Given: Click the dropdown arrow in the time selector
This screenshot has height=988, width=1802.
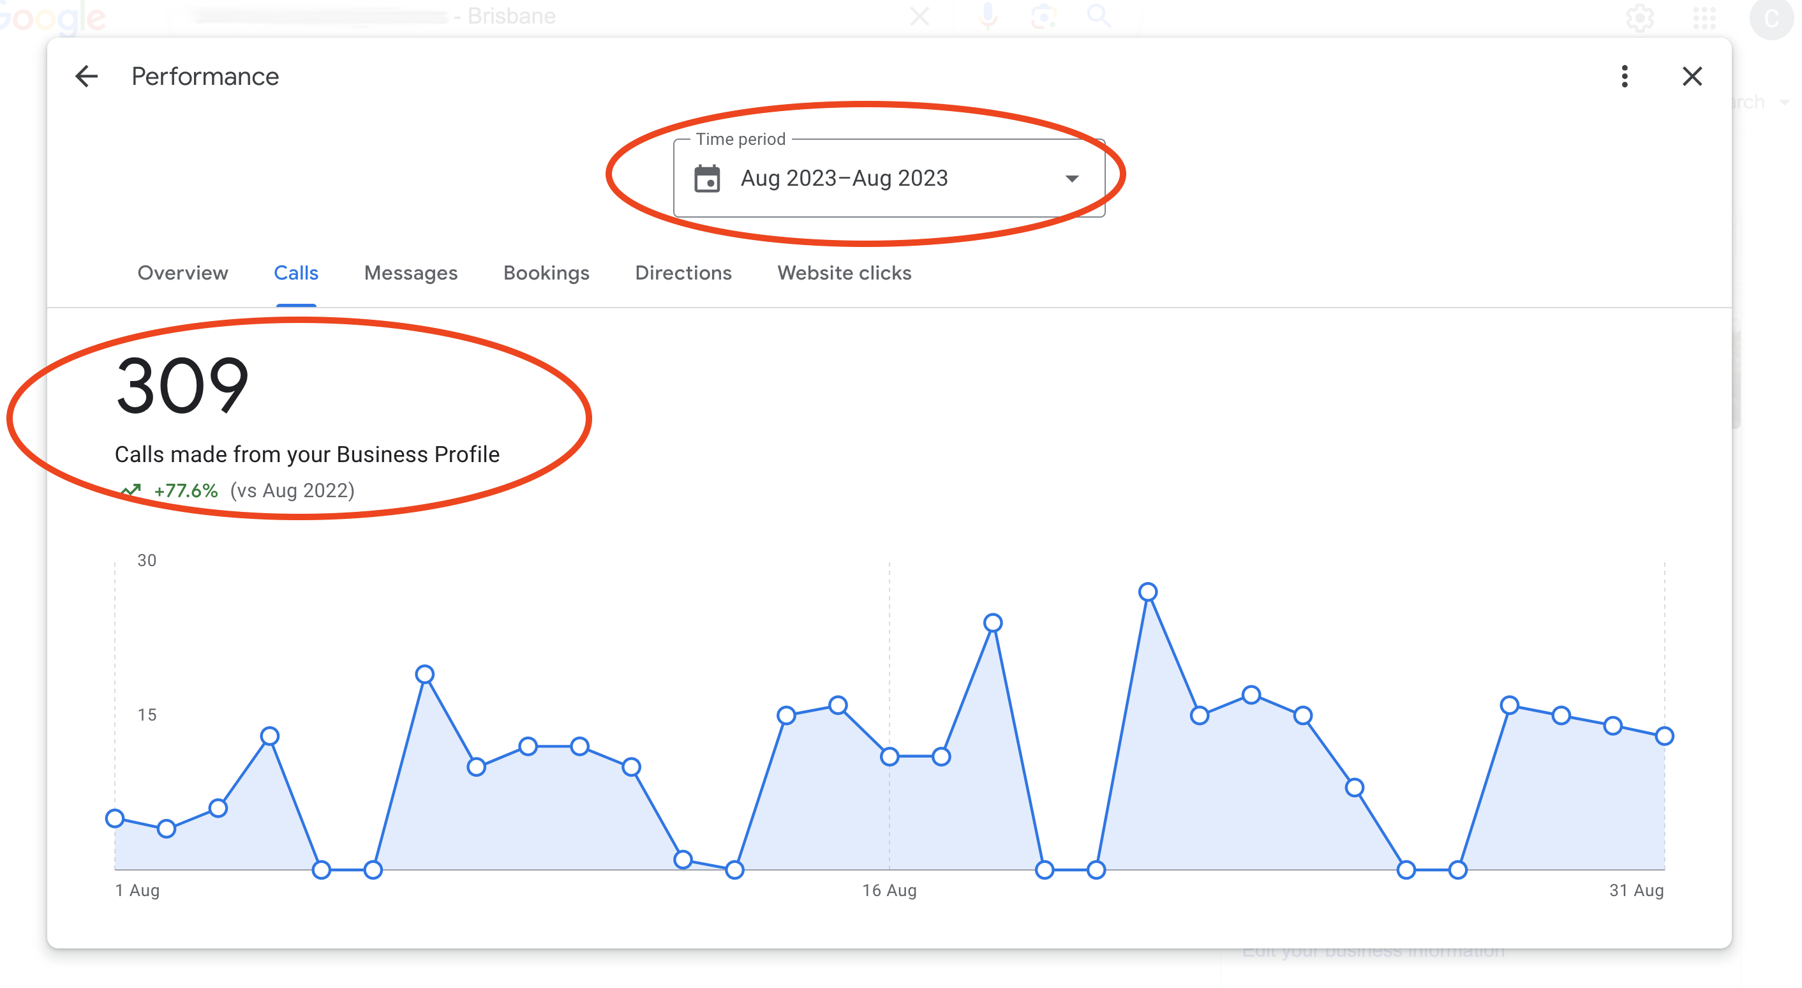Looking at the screenshot, I should coord(1071,180).
